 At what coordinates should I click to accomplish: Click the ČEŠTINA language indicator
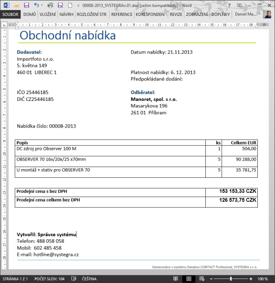pos(89,279)
